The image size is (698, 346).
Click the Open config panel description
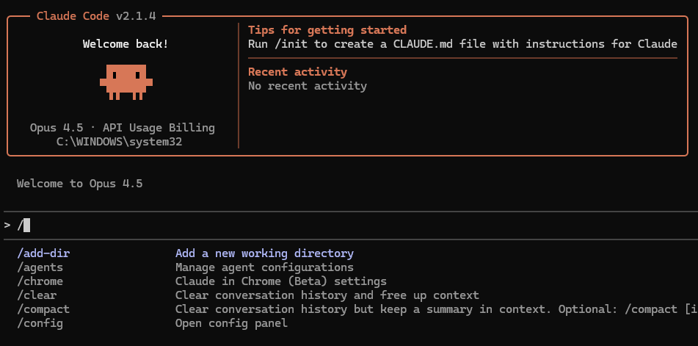tap(231, 323)
